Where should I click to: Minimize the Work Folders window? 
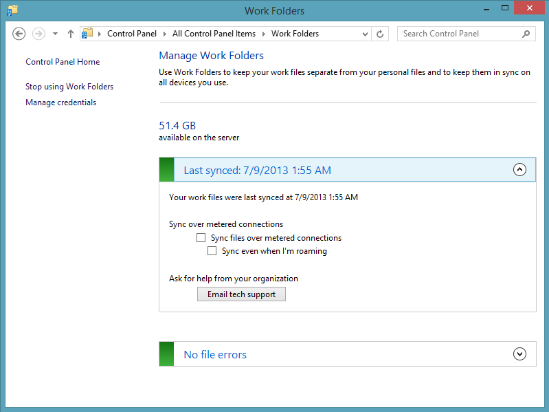coord(486,9)
